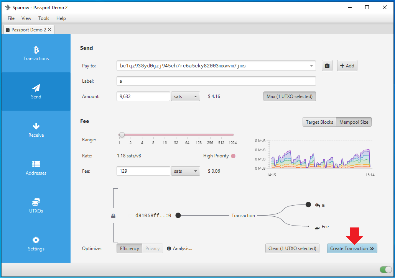Open the Tools menu
The image size is (395, 278).
point(44,18)
